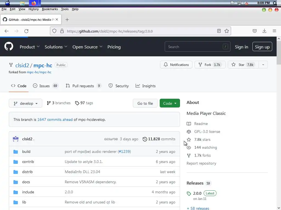Screen dimensions: 281x210
Task: Open the File menu
Action: coord(4,9)
